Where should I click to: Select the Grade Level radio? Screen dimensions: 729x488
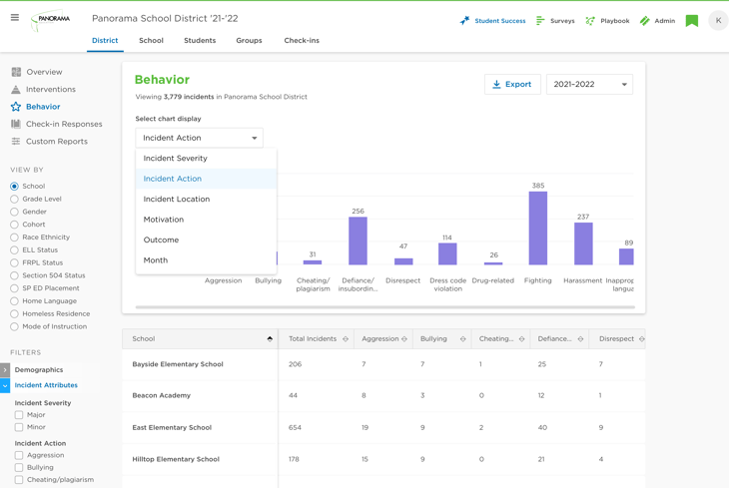click(14, 199)
